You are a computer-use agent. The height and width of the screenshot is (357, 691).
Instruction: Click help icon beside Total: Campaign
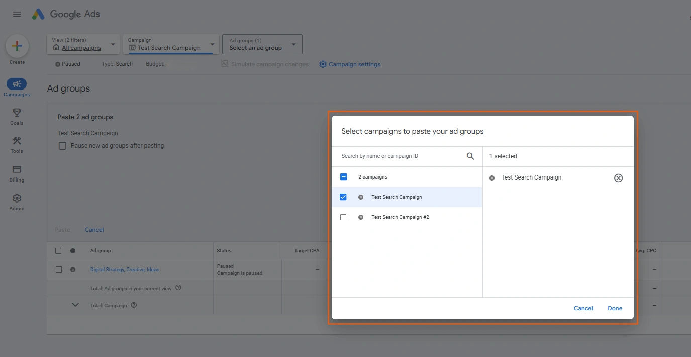coord(134,305)
